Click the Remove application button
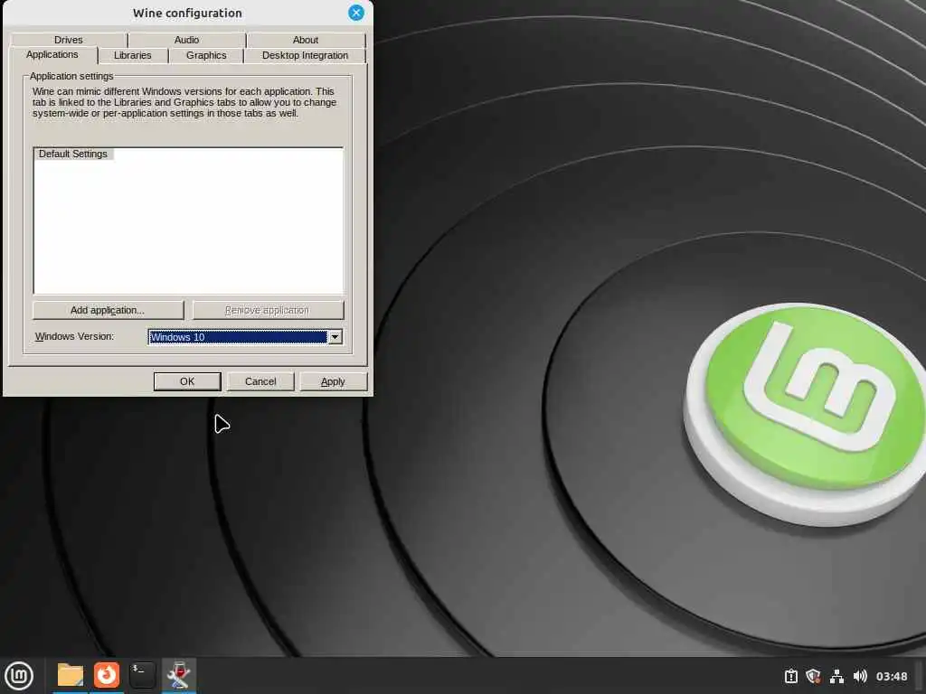The height and width of the screenshot is (694, 926). pyautogui.click(x=267, y=311)
